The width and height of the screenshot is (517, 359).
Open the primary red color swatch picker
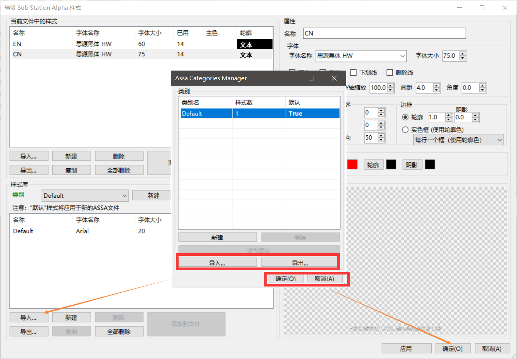tap(352, 164)
